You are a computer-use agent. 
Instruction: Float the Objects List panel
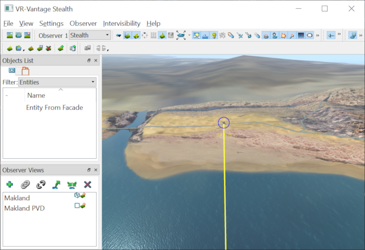[x=89, y=60]
